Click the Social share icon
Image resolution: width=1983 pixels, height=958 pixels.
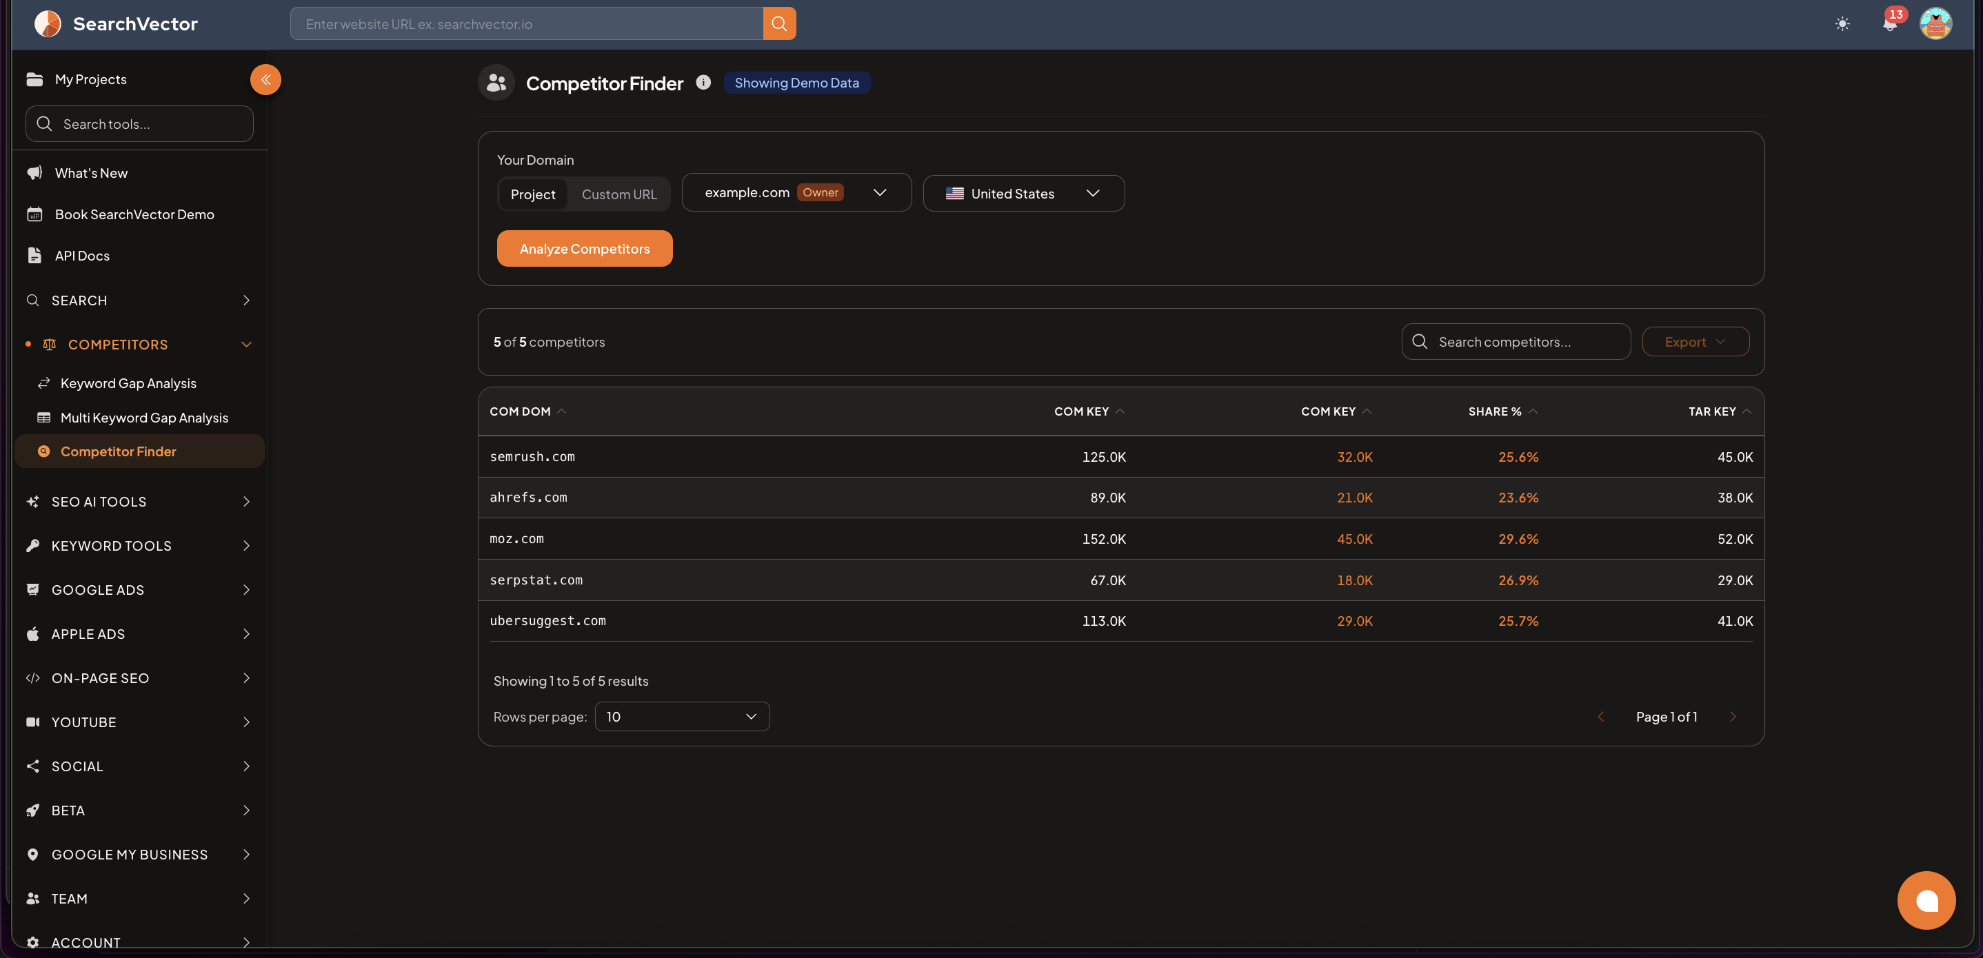pyautogui.click(x=33, y=766)
